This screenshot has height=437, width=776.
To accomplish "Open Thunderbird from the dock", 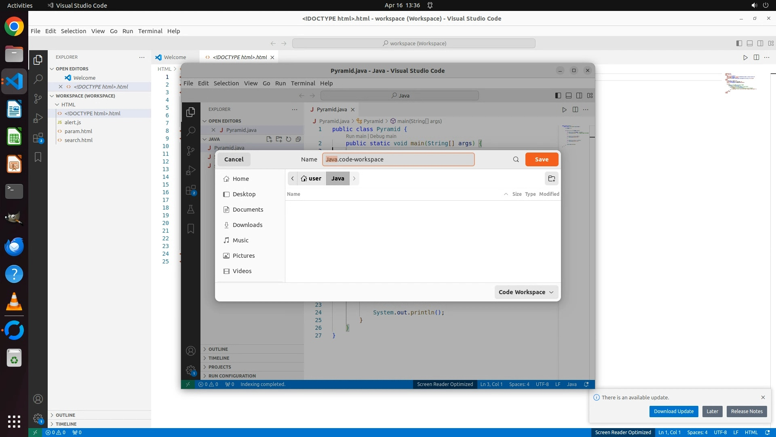I will point(14,246).
